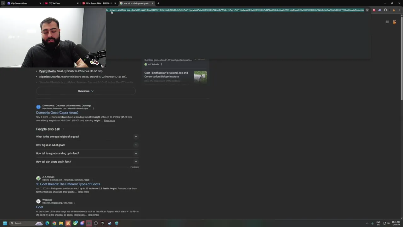This screenshot has width=403, height=227.
Task: Click the taskbar Search box
Action: point(26,223)
